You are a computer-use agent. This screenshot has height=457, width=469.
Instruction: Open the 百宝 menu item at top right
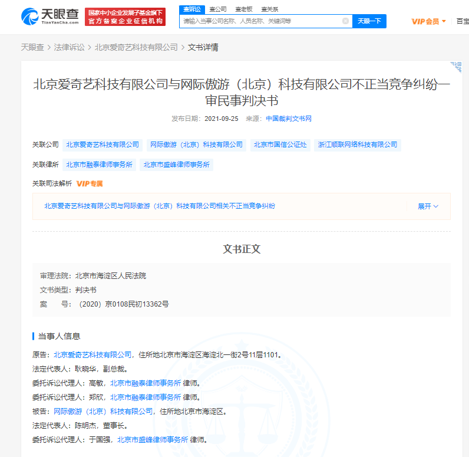[463, 21]
